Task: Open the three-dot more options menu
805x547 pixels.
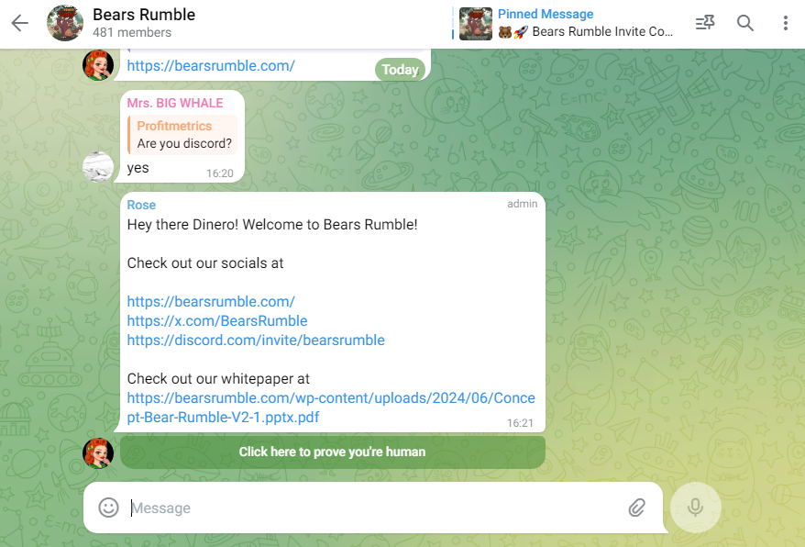Action: (785, 23)
